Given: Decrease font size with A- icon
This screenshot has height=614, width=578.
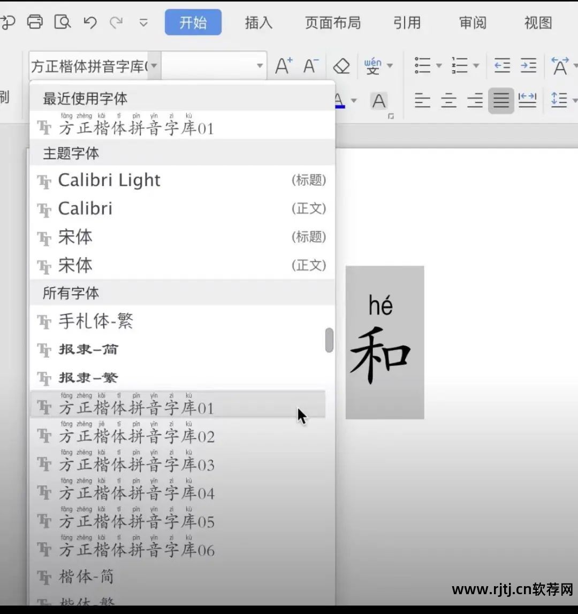Looking at the screenshot, I should point(311,65).
